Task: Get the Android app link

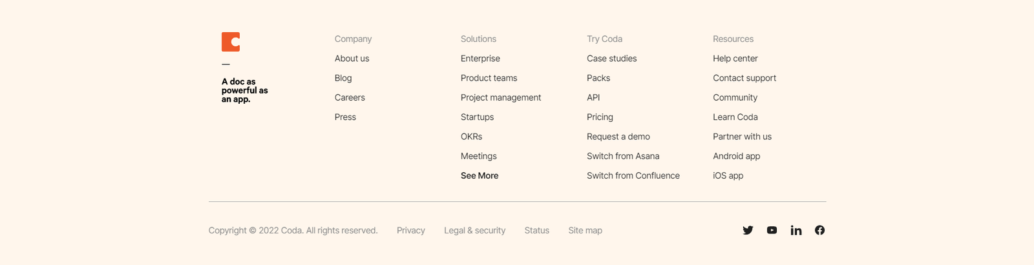Action: (x=736, y=156)
